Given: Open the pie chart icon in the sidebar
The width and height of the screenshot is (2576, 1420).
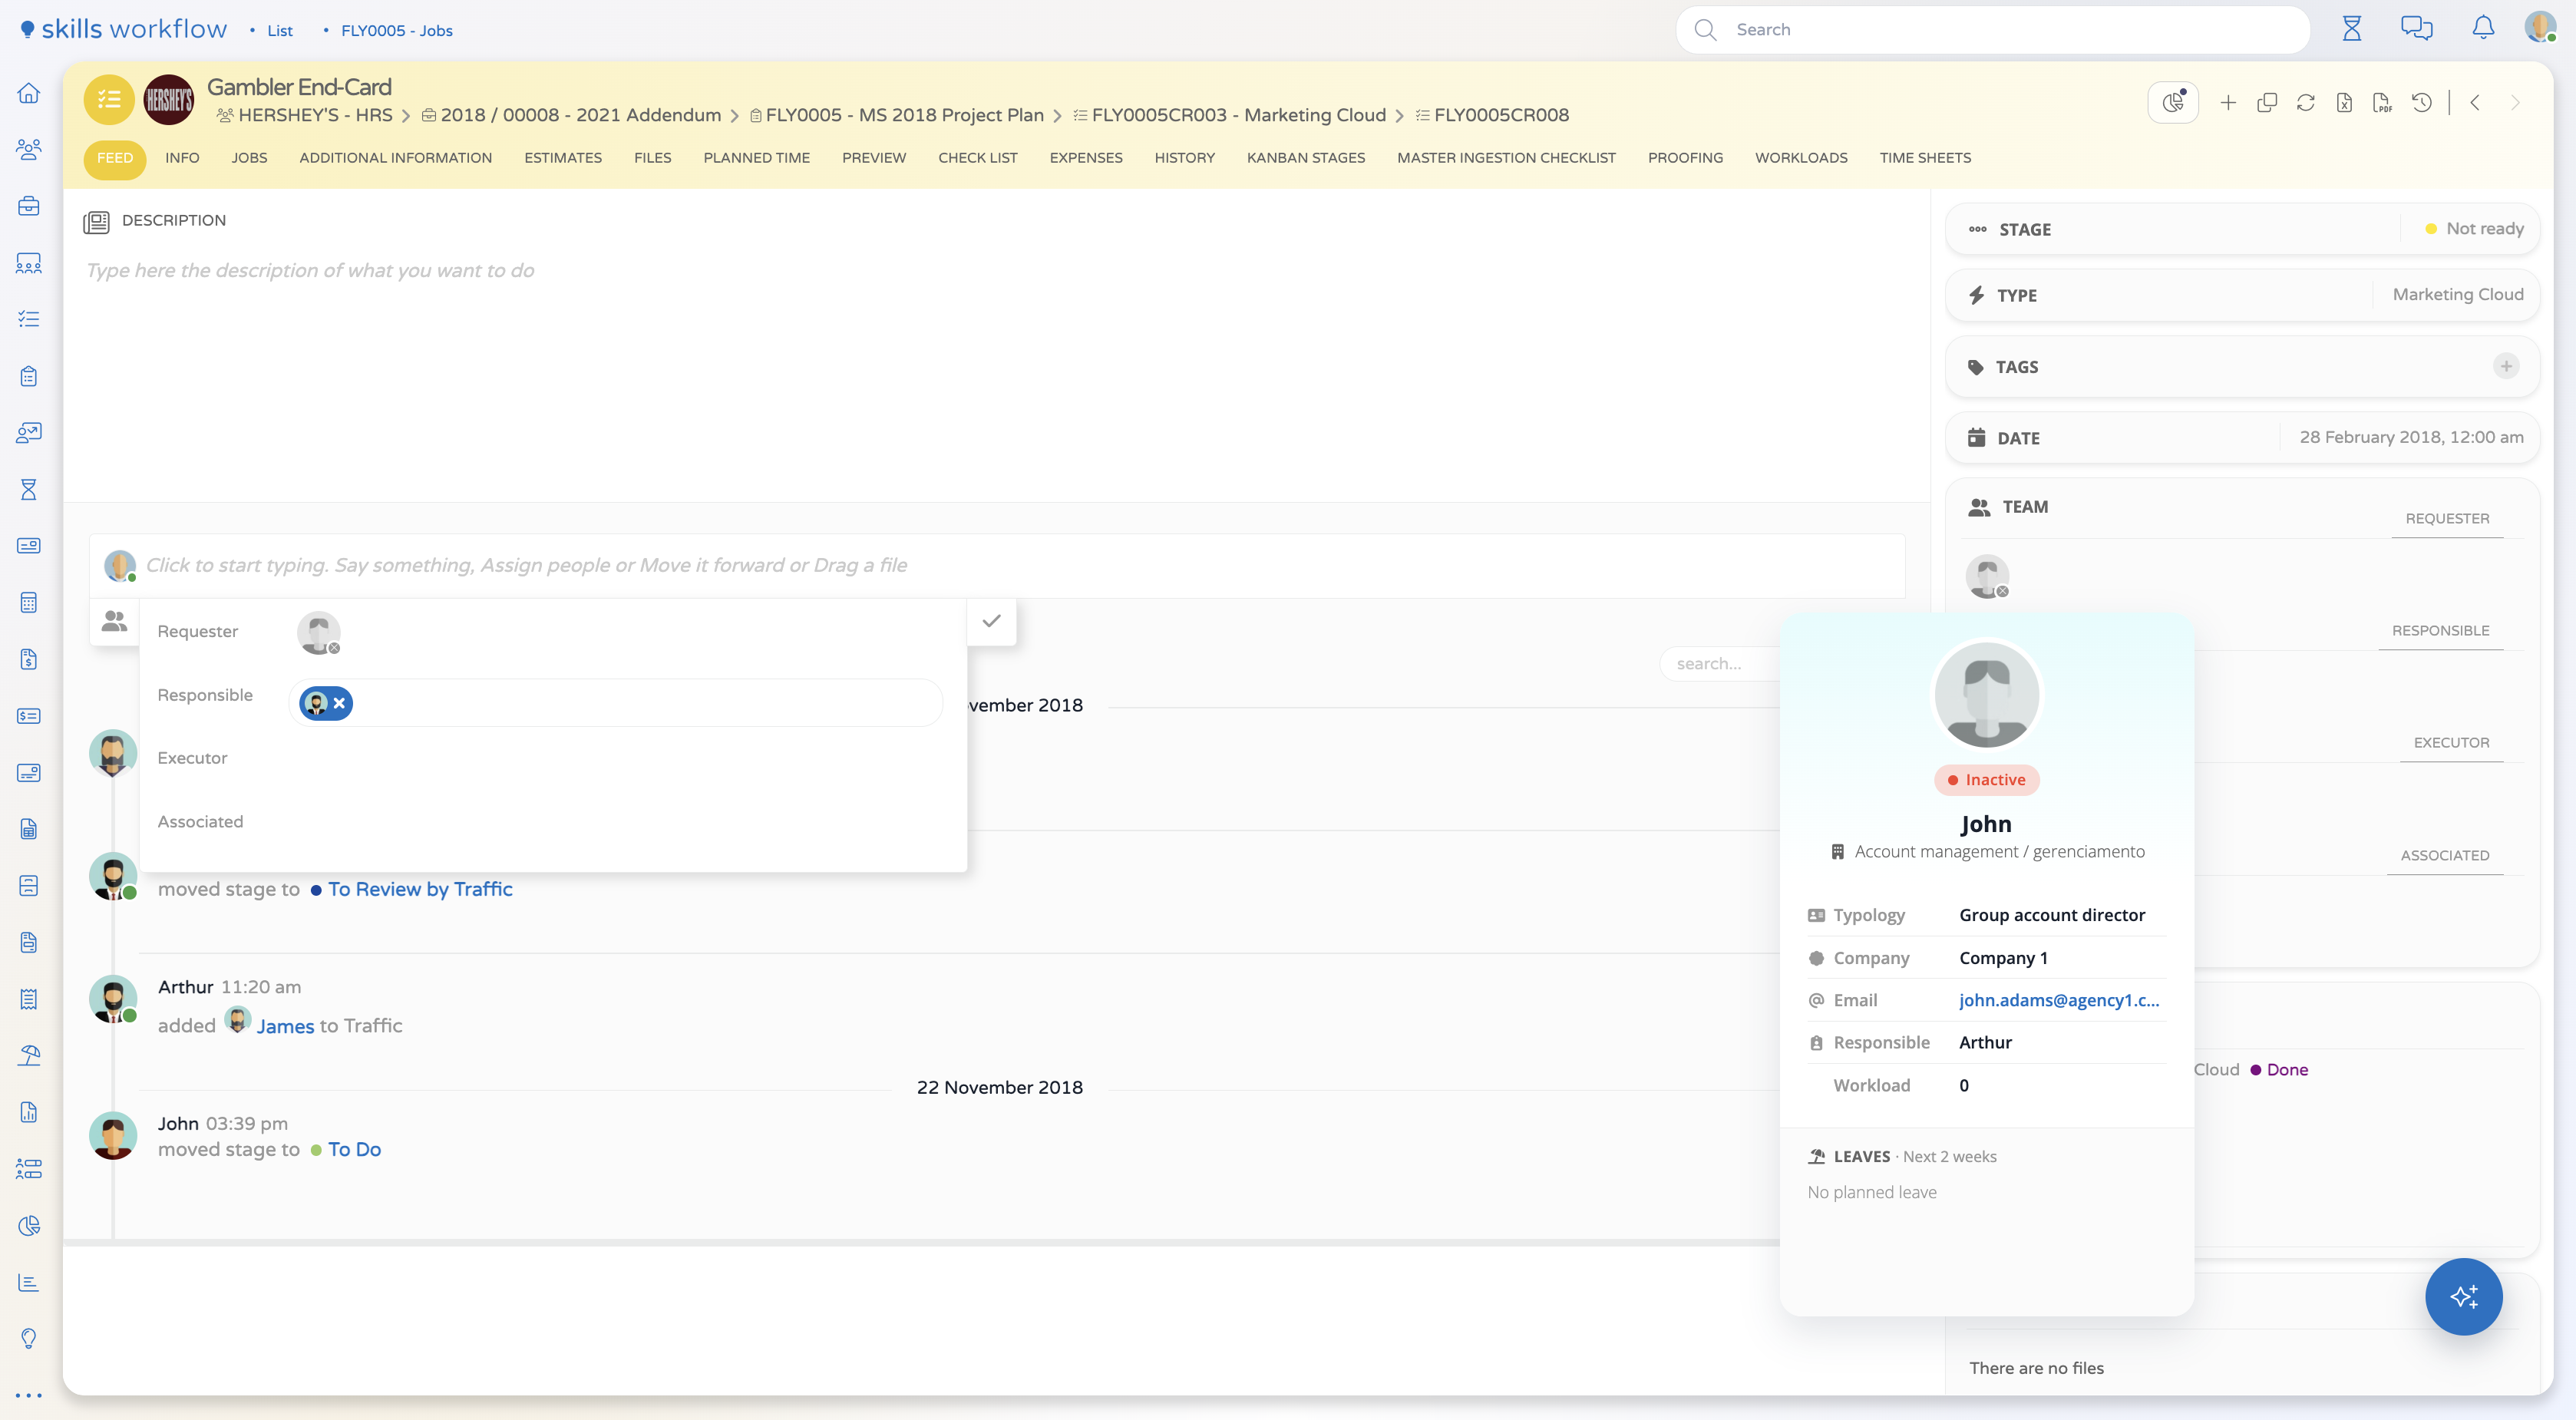Looking at the screenshot, I should pos(29,1225).
